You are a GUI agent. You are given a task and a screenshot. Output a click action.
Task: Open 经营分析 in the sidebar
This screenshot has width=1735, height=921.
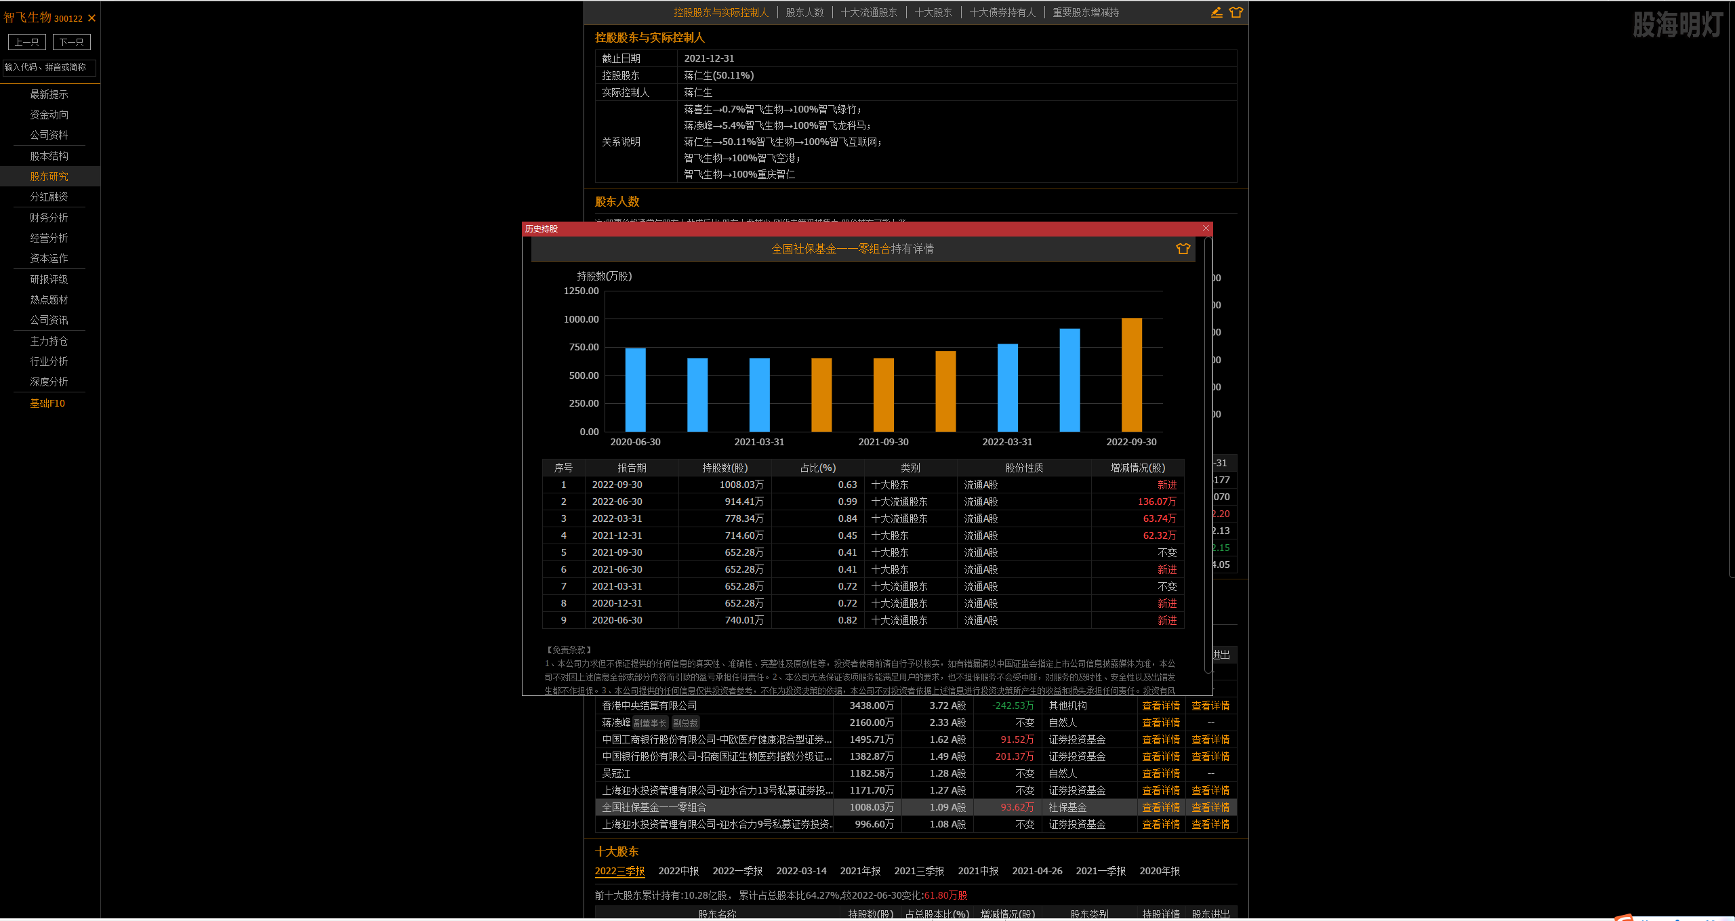(49, 238)
